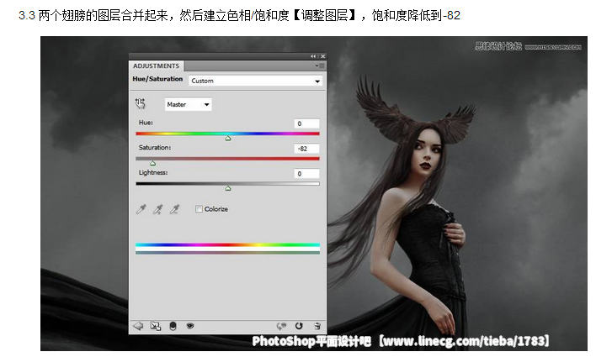Click the Saturation value field showing -82
This screenshot has width=596, height=357.
(x=306, y=149)
